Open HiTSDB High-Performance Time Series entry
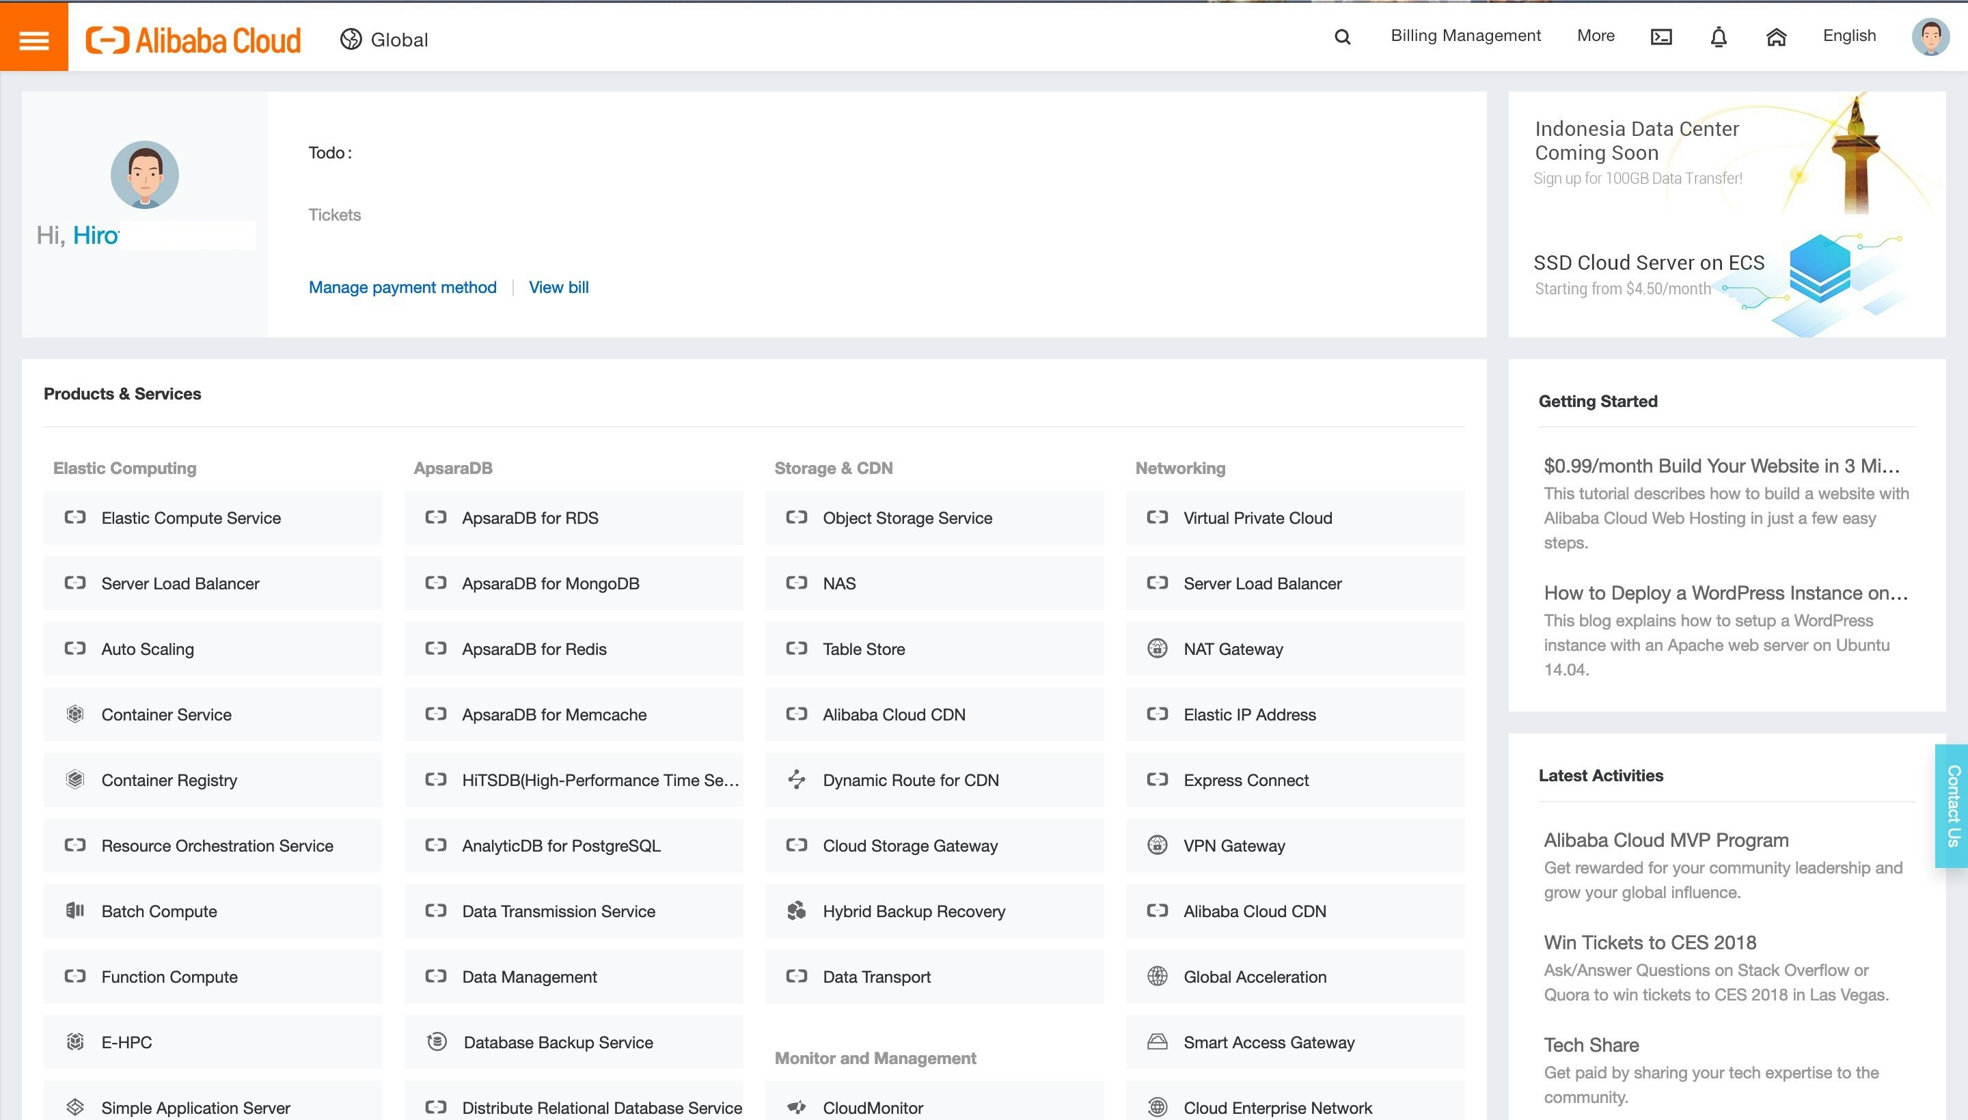This screenshot has width=1968, height=1120. [x=573, y=779]
